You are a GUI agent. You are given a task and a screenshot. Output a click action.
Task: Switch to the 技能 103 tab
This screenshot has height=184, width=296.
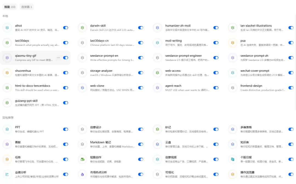pos(10,7)
